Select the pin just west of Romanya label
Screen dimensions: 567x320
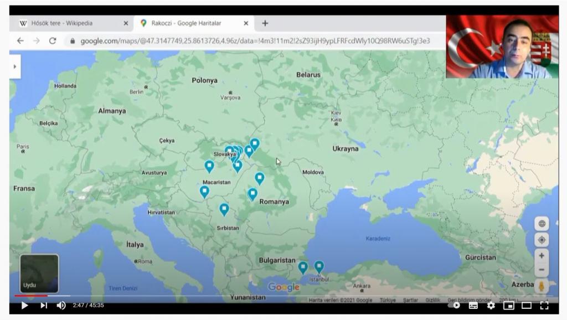(252, 194)
